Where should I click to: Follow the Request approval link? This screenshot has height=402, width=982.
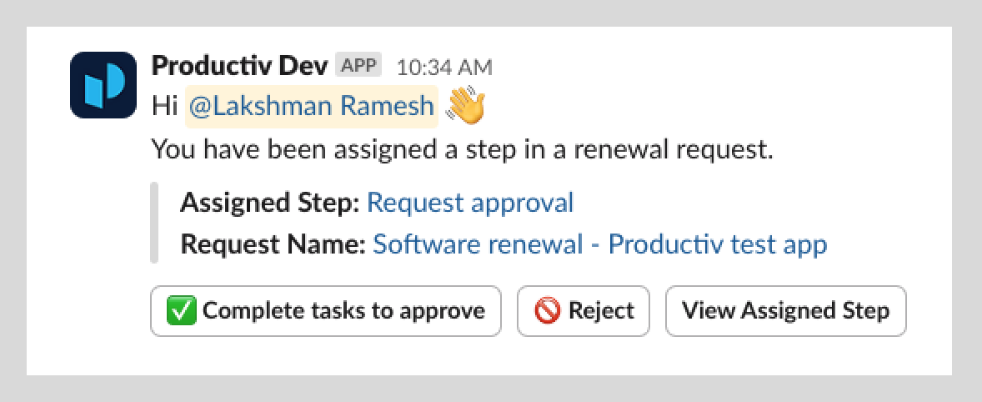click(470, 203)
